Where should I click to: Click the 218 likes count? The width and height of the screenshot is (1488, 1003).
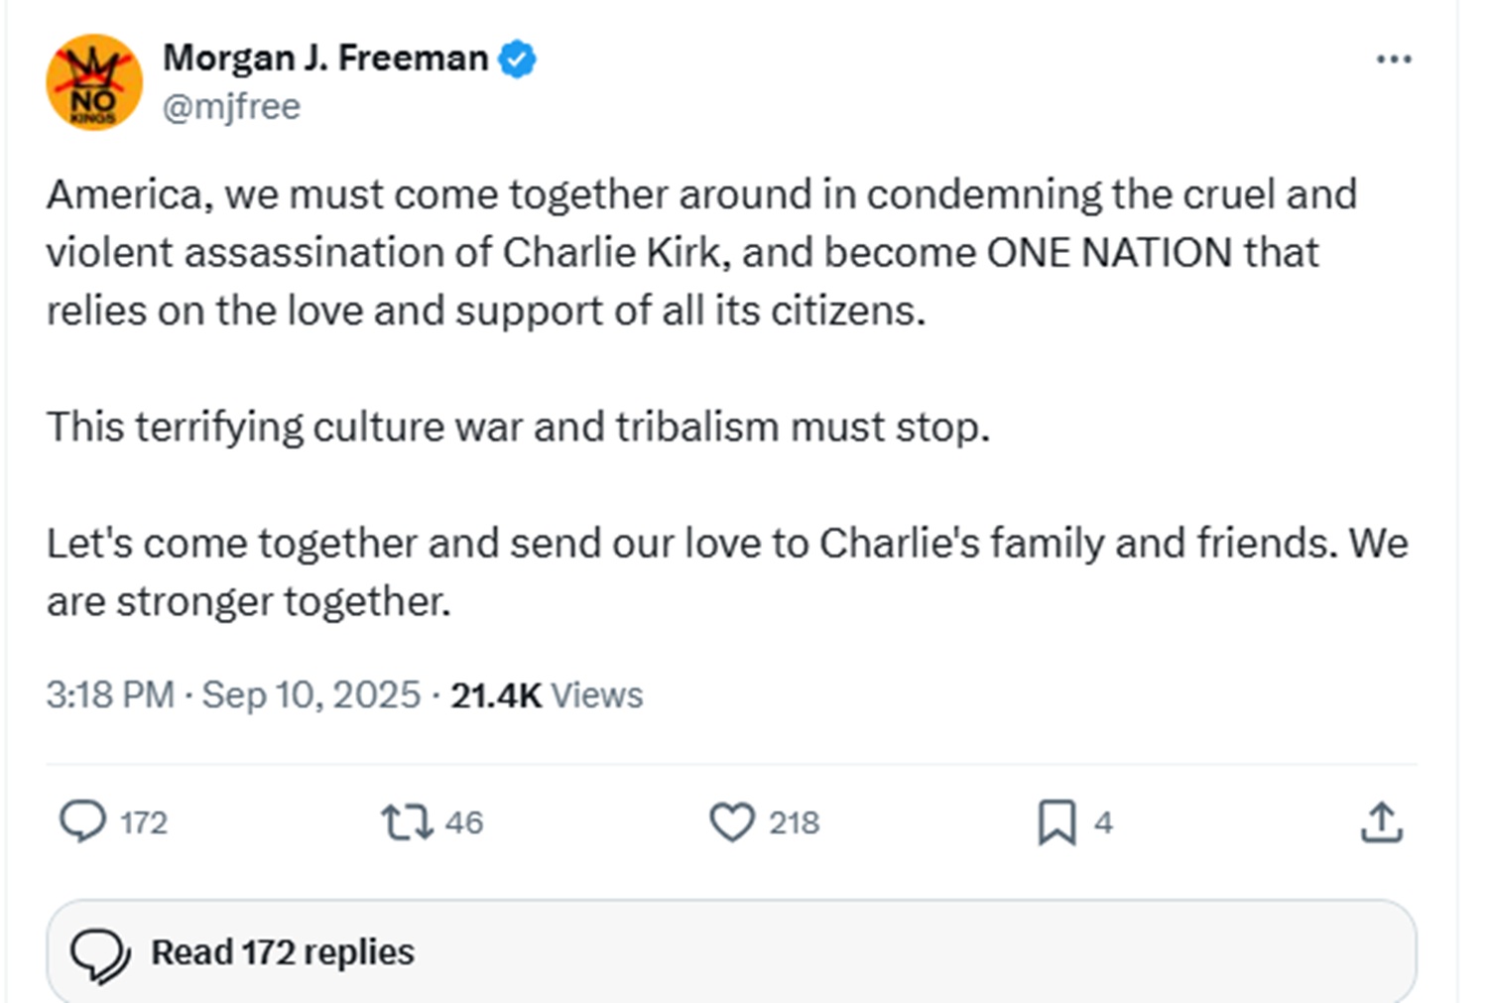794,822
